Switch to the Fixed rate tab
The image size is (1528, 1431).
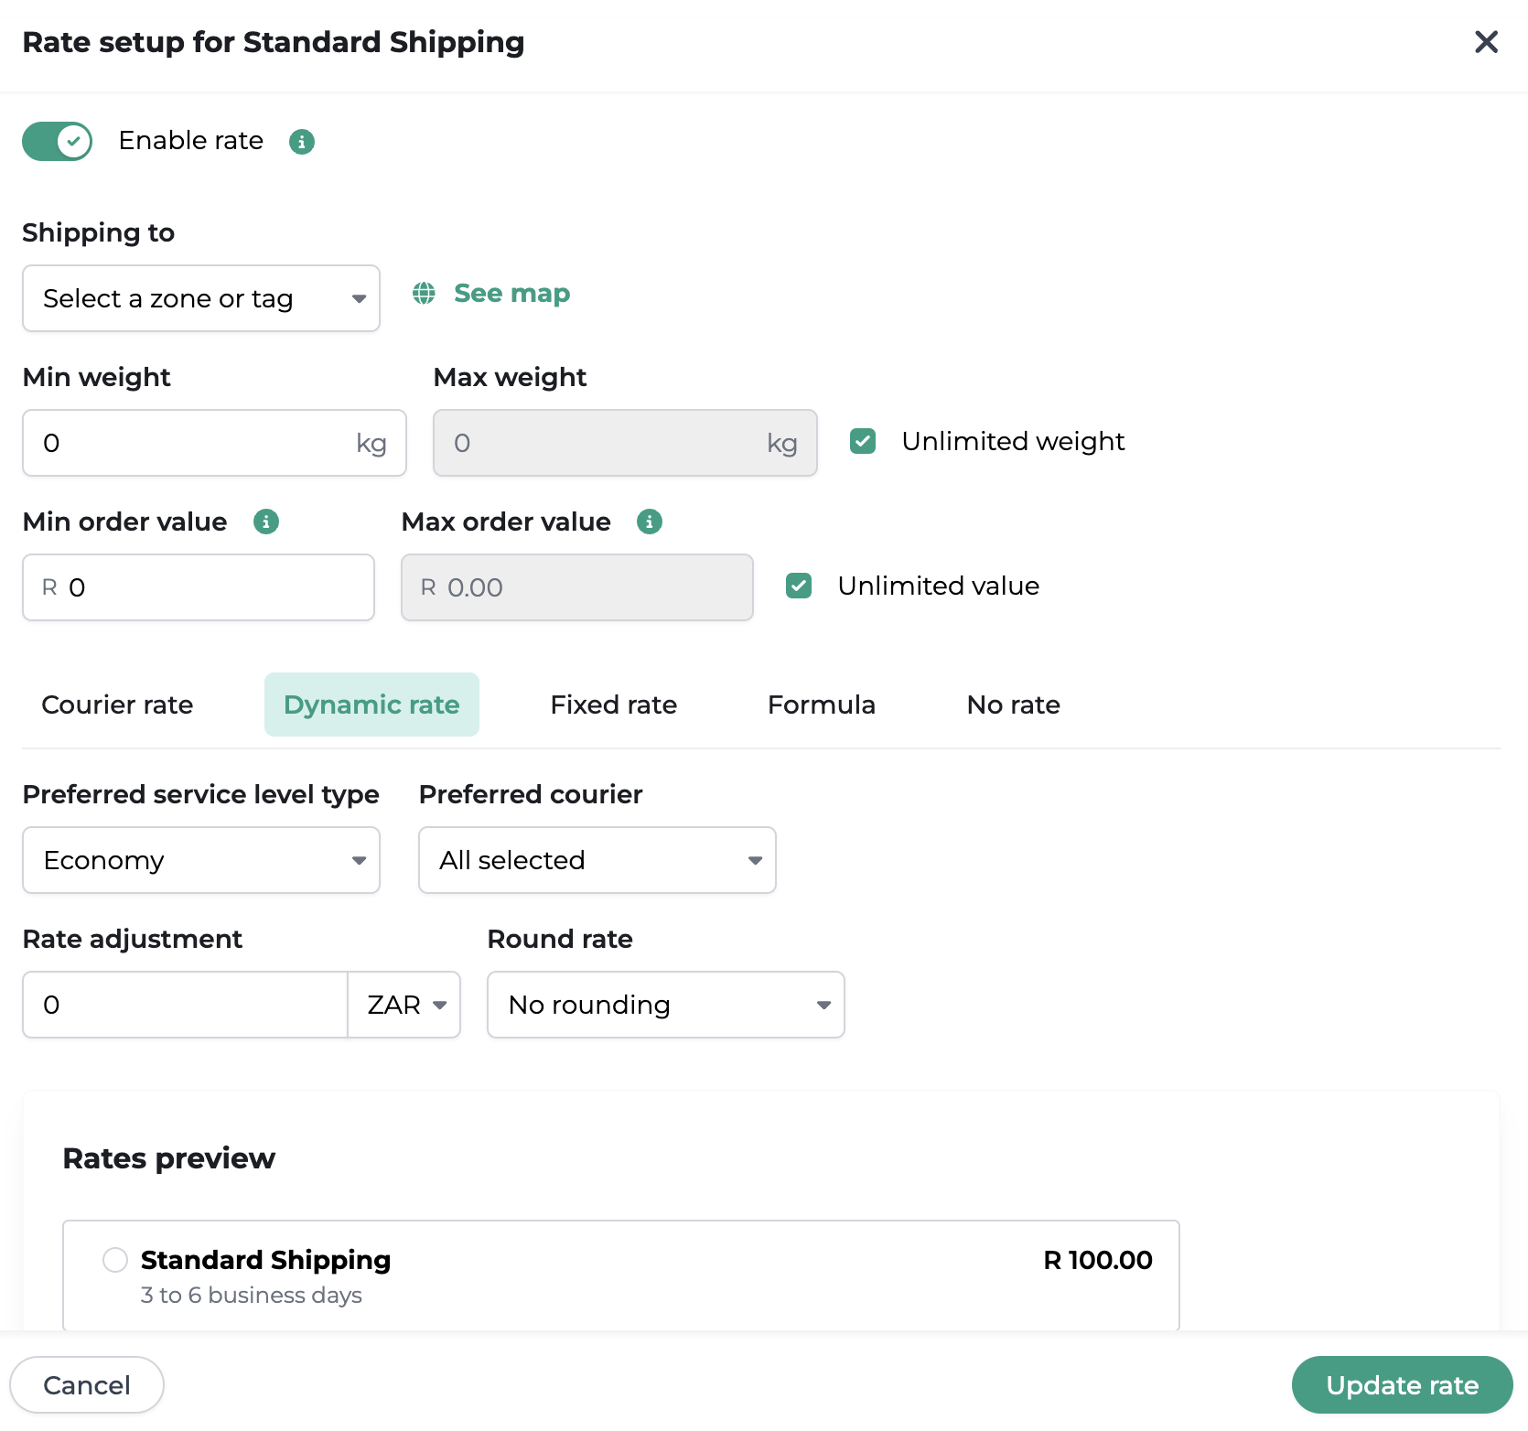point(614,705)
